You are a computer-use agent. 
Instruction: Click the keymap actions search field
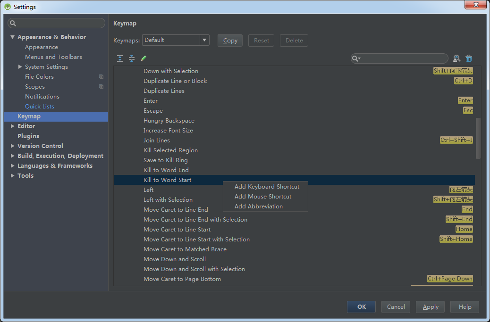click(399, 58)
